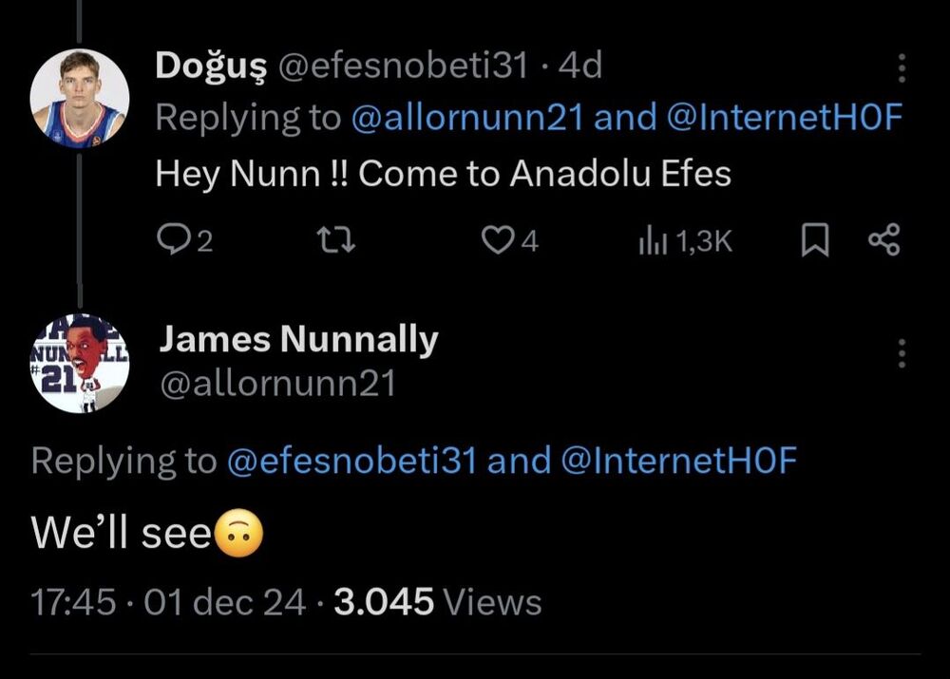Click the 4d timestamp on Doğuş's tweet
950x679 pixels.
click(x=579, y=65)
